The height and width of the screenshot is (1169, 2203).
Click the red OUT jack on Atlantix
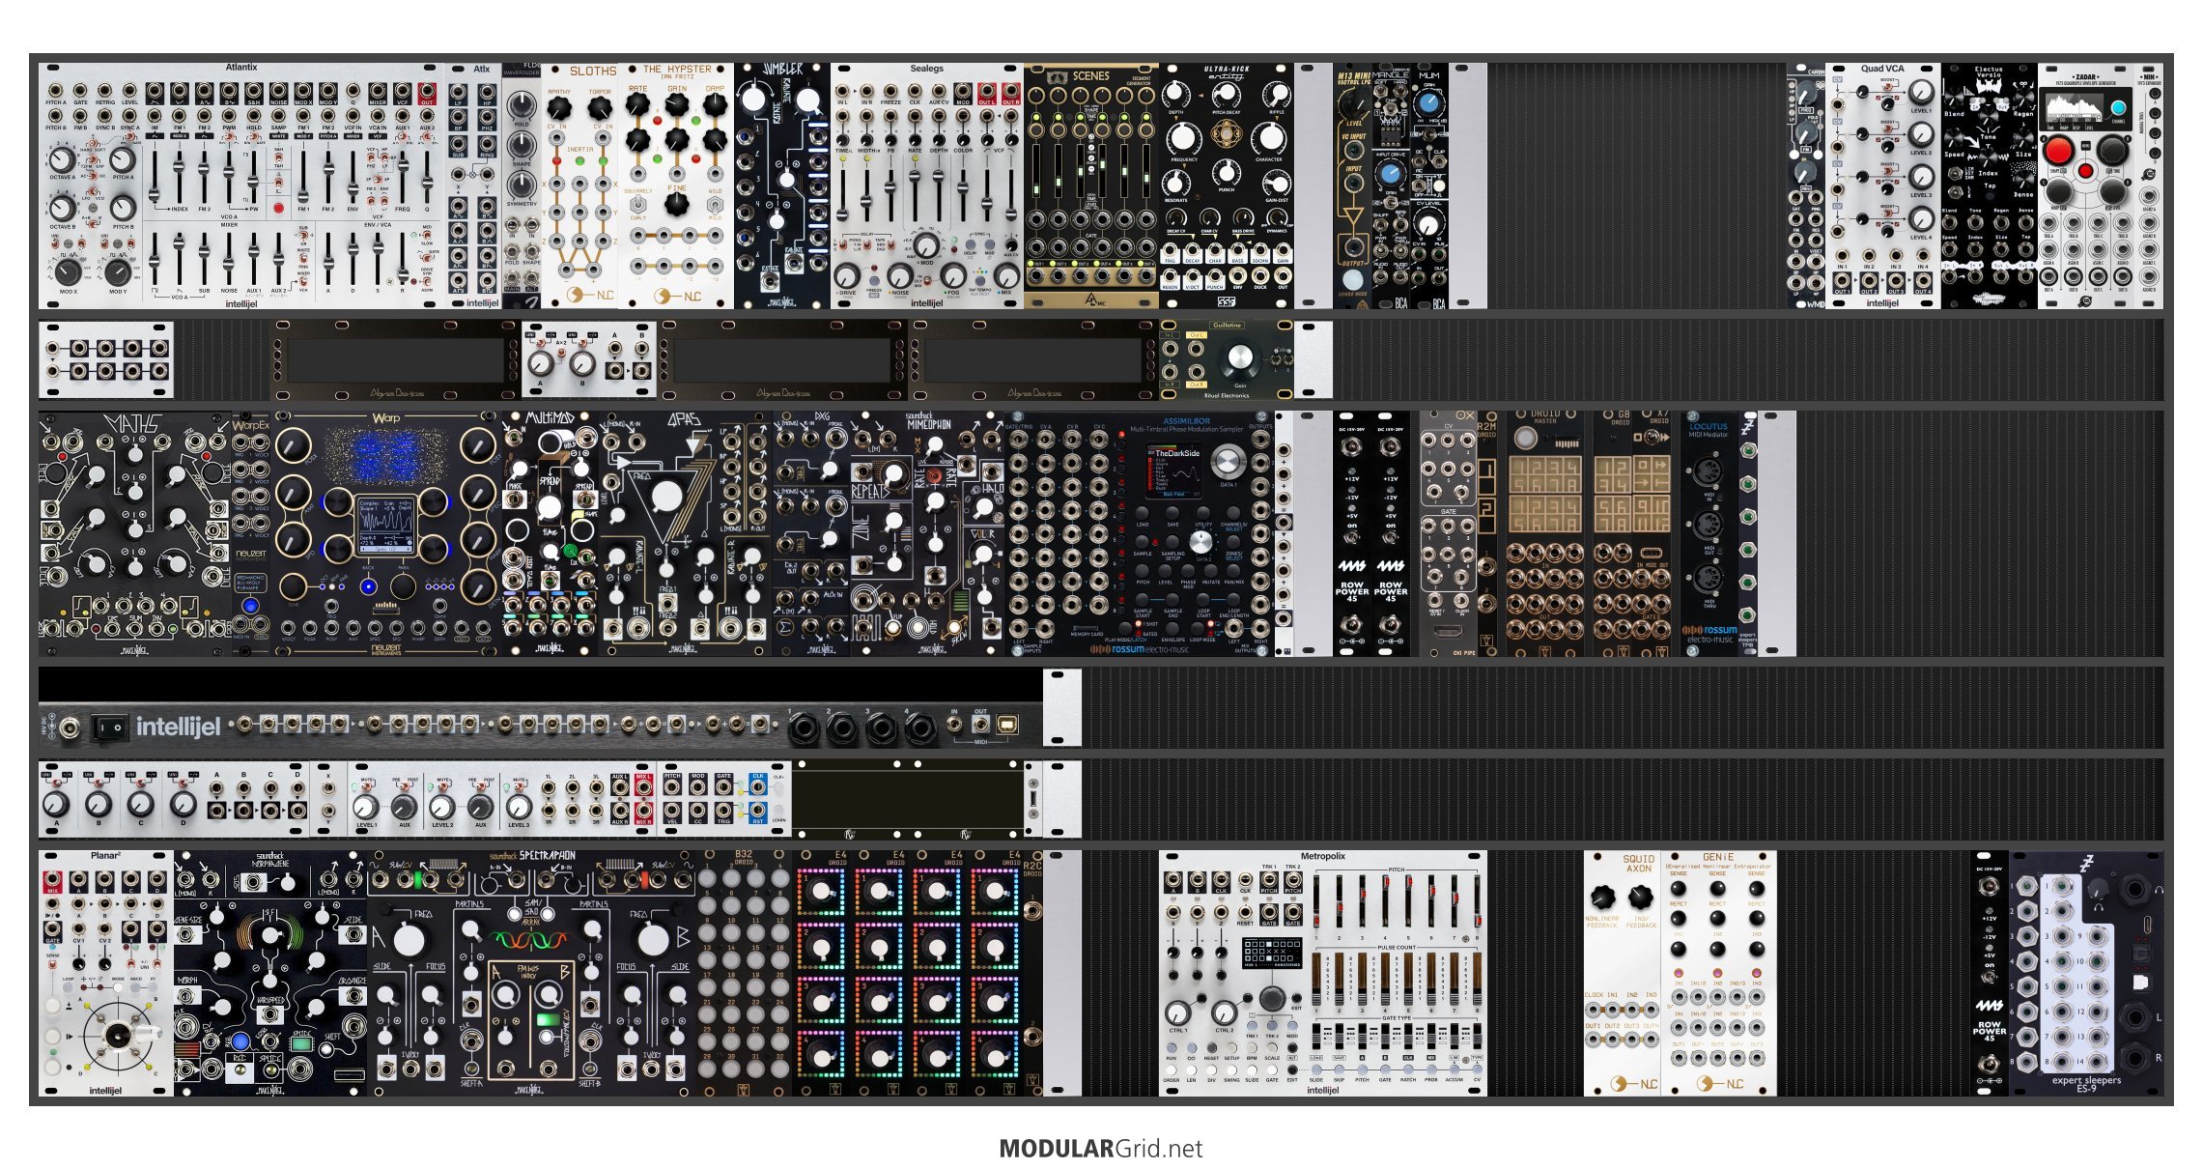point(427,94)
